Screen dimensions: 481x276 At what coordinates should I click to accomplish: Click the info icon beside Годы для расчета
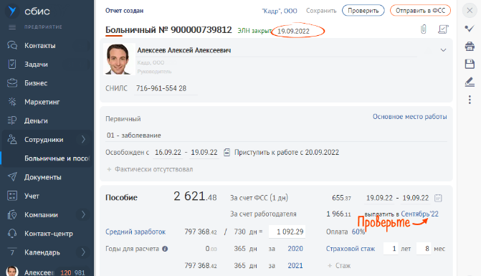165,249
